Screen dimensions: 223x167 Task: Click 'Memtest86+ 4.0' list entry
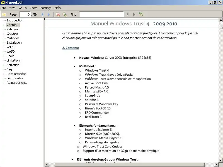(96, 91)
